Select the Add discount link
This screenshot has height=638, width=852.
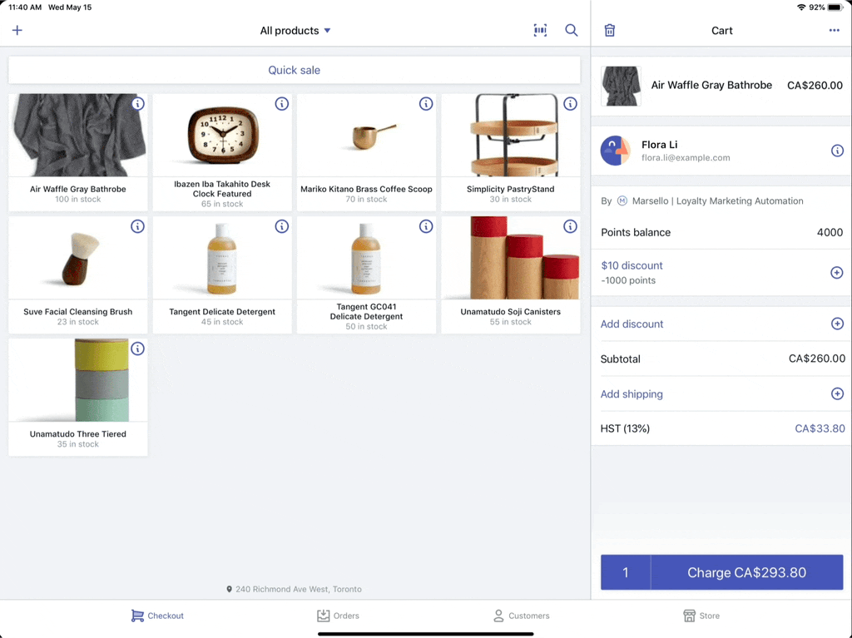pyautogui.click(x=632, y=324)
